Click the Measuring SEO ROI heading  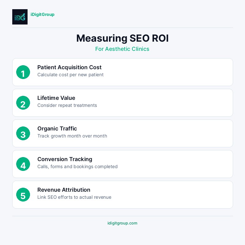123,38
